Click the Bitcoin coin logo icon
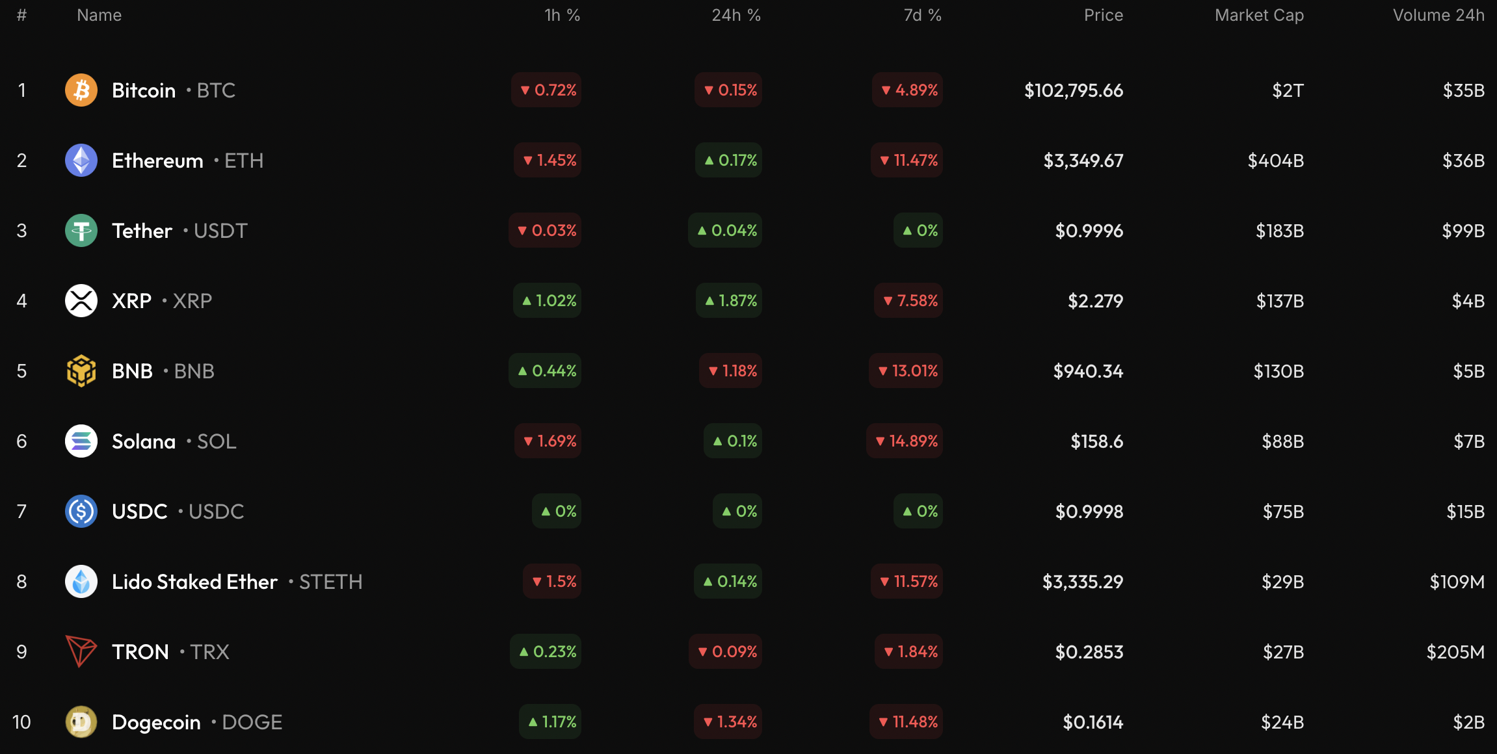 [81, 90]
